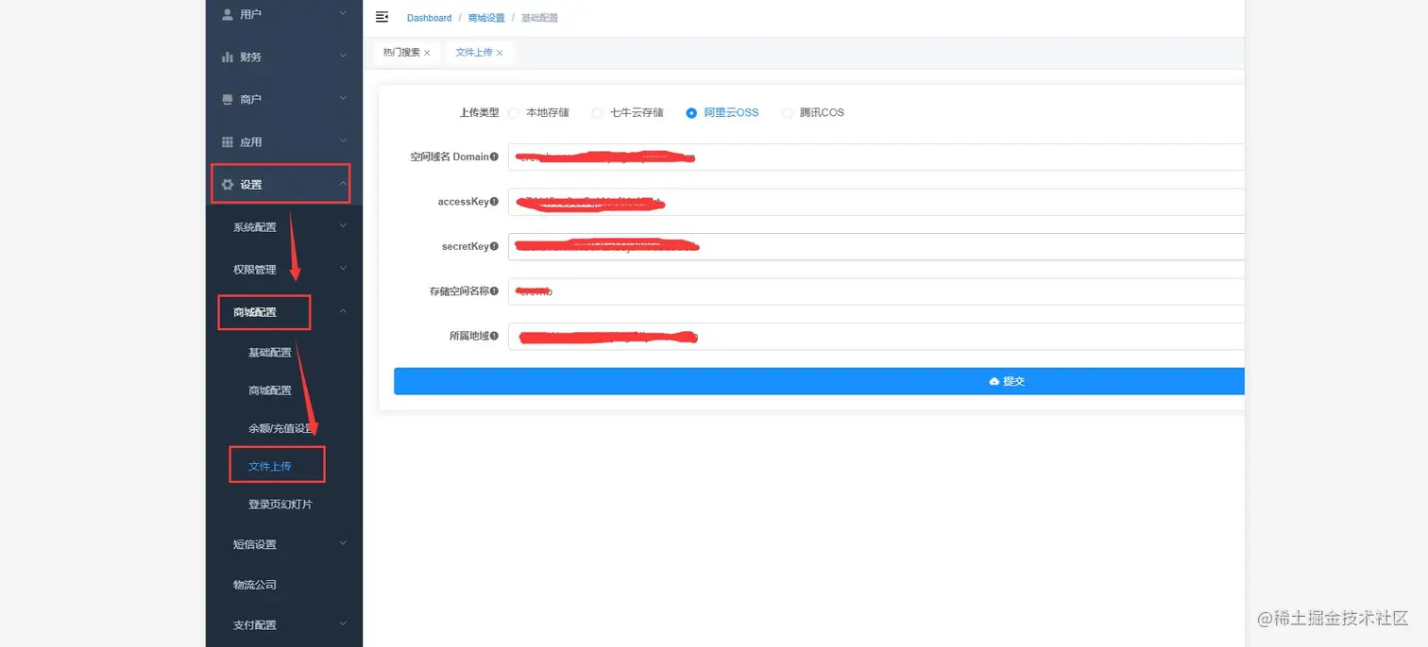
Task: Close the 文件上传 tab
Action: [x=500, y=53]
